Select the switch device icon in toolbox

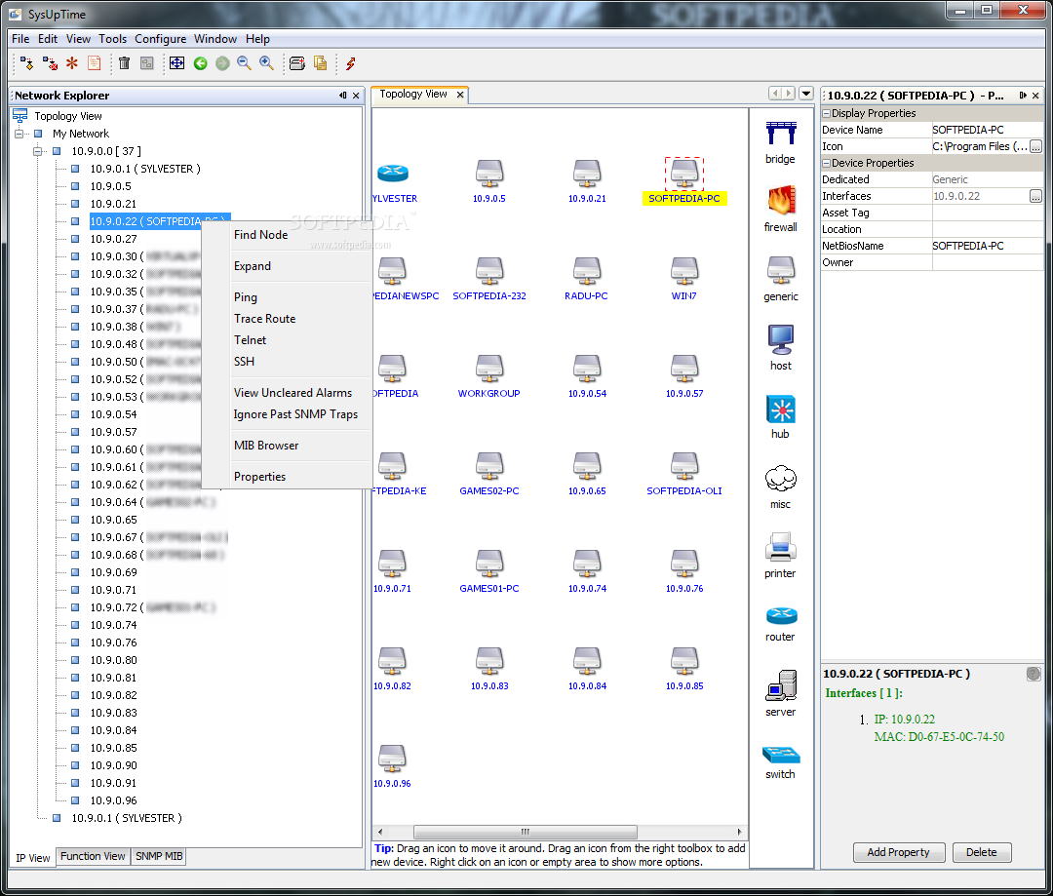(x=781, y=755)
